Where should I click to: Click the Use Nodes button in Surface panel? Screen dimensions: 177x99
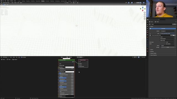(x=163, y=29)
